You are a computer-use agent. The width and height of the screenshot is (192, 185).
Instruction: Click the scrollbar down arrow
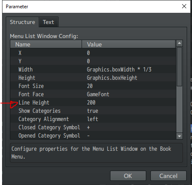179,136
